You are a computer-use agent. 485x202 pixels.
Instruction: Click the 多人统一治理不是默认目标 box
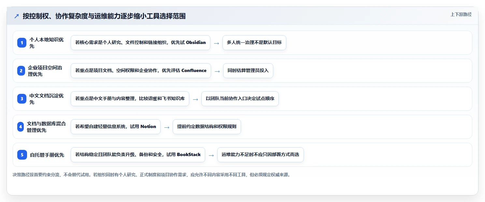click(x=254, y=43)
